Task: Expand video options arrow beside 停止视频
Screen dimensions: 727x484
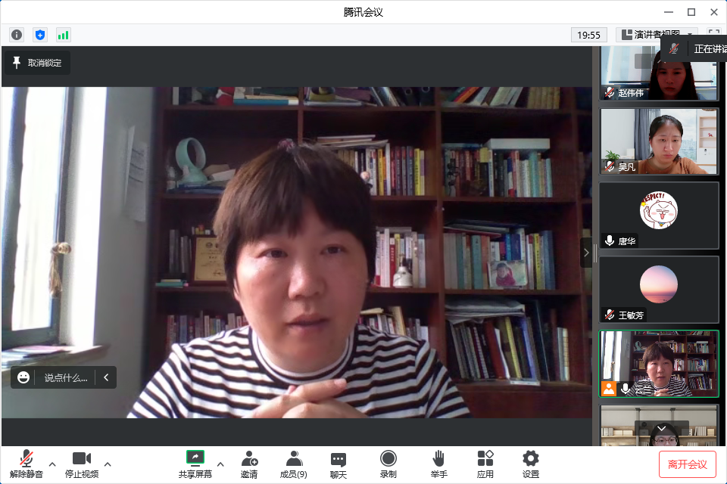Action: tap(108, 464)
